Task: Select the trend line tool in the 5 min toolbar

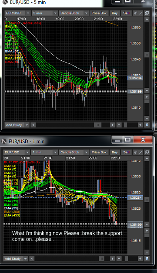Action: point(140,13)
